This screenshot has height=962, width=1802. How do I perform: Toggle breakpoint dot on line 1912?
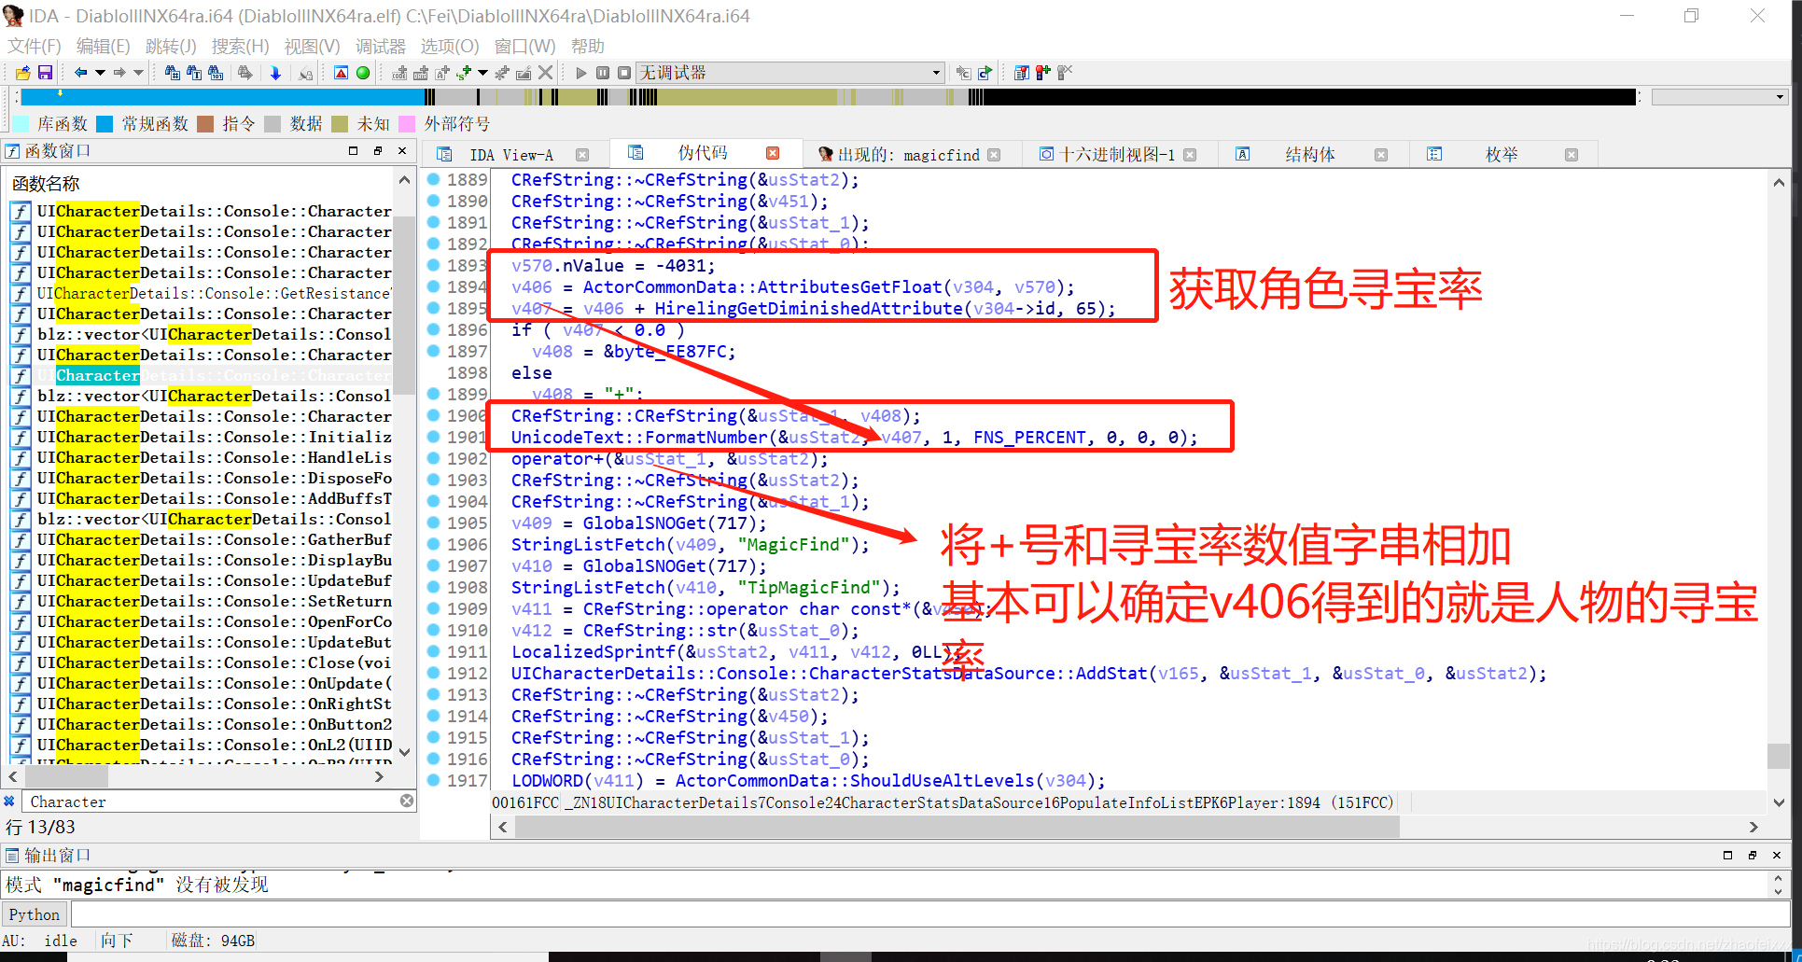point(434,673)
